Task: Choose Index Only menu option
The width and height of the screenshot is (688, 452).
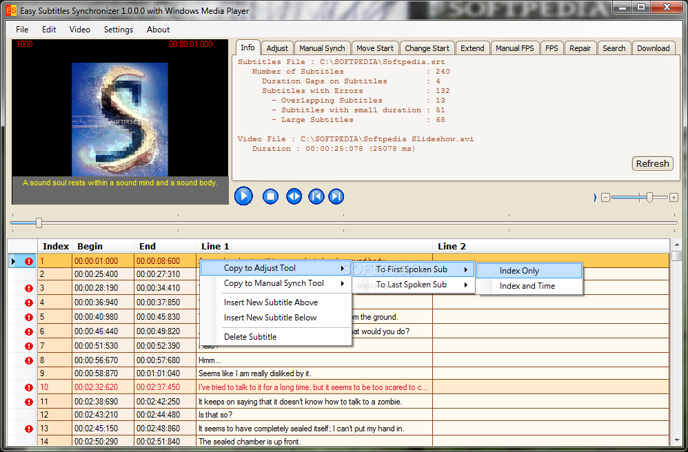Action: (x=529, y=271)
